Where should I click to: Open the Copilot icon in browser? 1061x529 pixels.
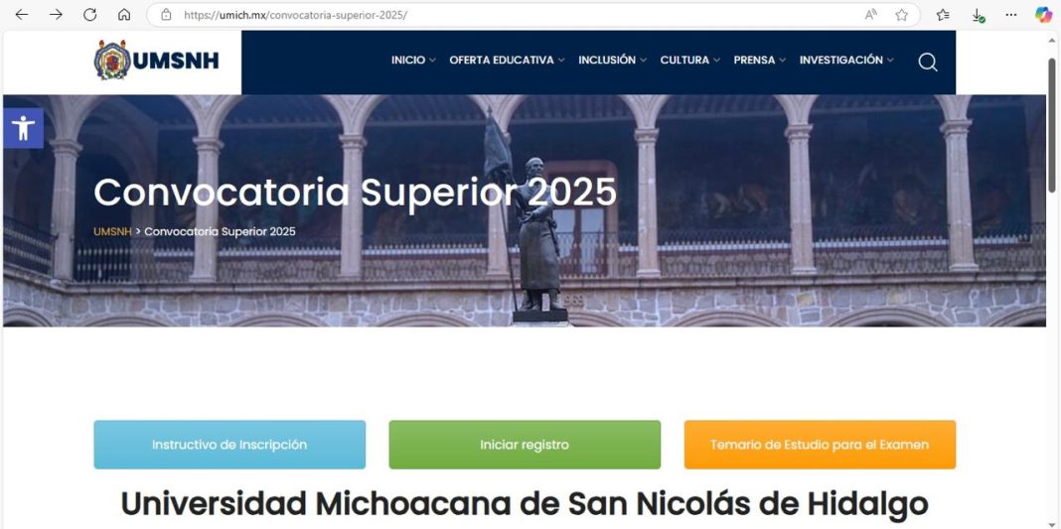1043,14
